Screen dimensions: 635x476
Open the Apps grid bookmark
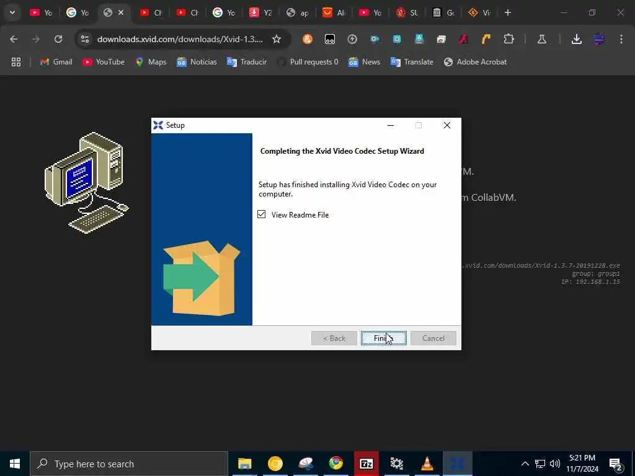(16, 62)
